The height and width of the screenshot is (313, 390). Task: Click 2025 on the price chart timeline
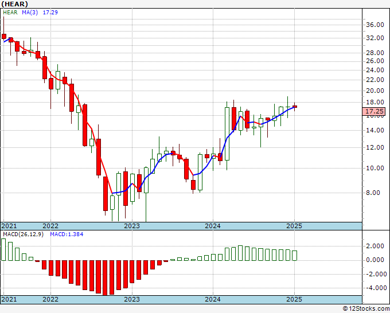[x=294, y=226]
